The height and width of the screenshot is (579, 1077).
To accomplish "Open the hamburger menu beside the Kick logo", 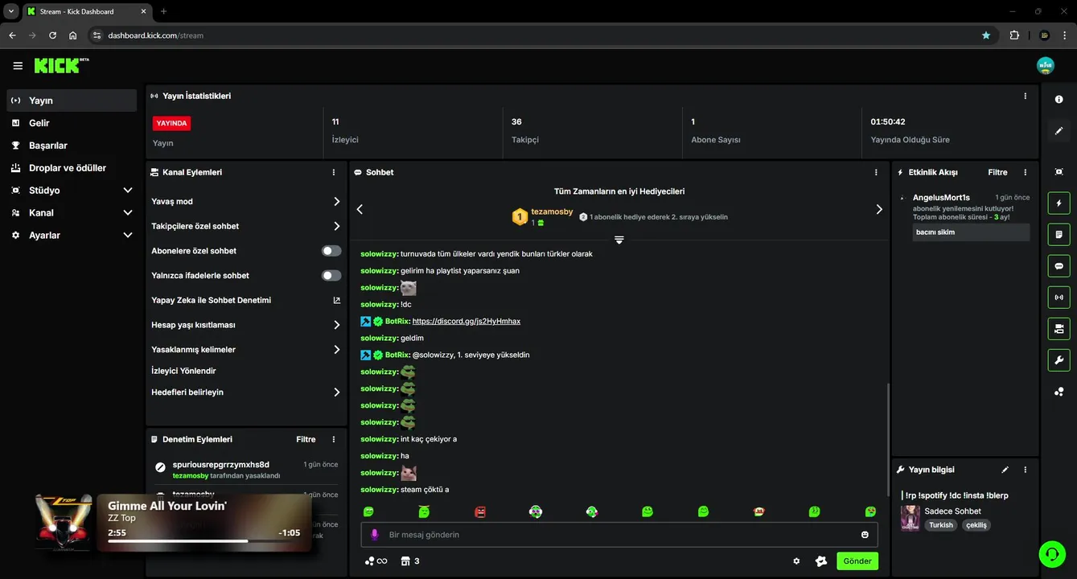I will point(18,66).
